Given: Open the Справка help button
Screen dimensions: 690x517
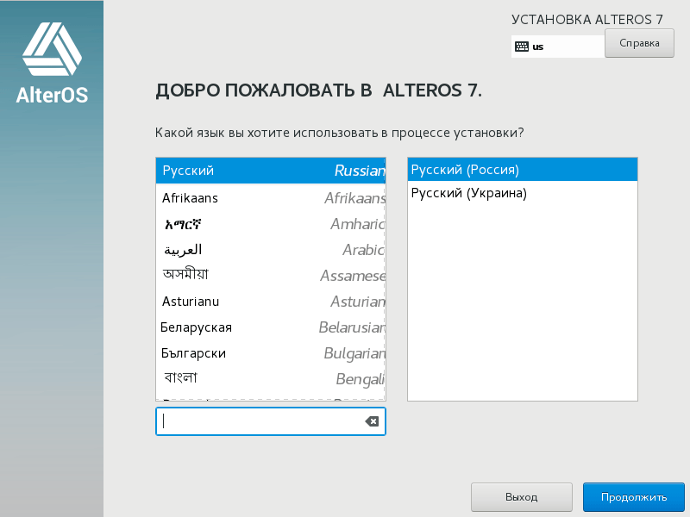Looking at the screenshot, I should 639,43.
